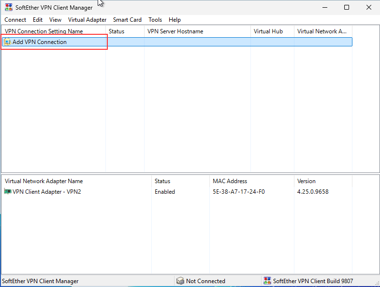The height and width of the screenshot is (287, 380).
Task: Maximize the SoftEther VPN Client Manager window
Action: [347, 7]
